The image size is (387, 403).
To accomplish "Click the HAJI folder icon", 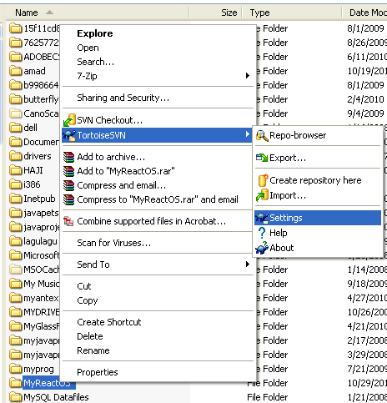I will [x=15, y=170].
